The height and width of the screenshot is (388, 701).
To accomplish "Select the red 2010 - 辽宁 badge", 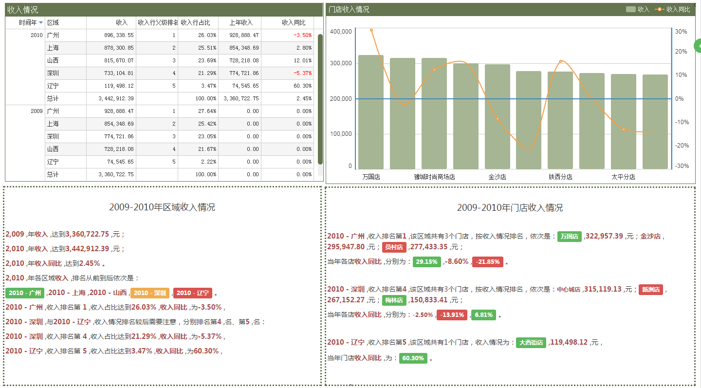I will 193,293.
